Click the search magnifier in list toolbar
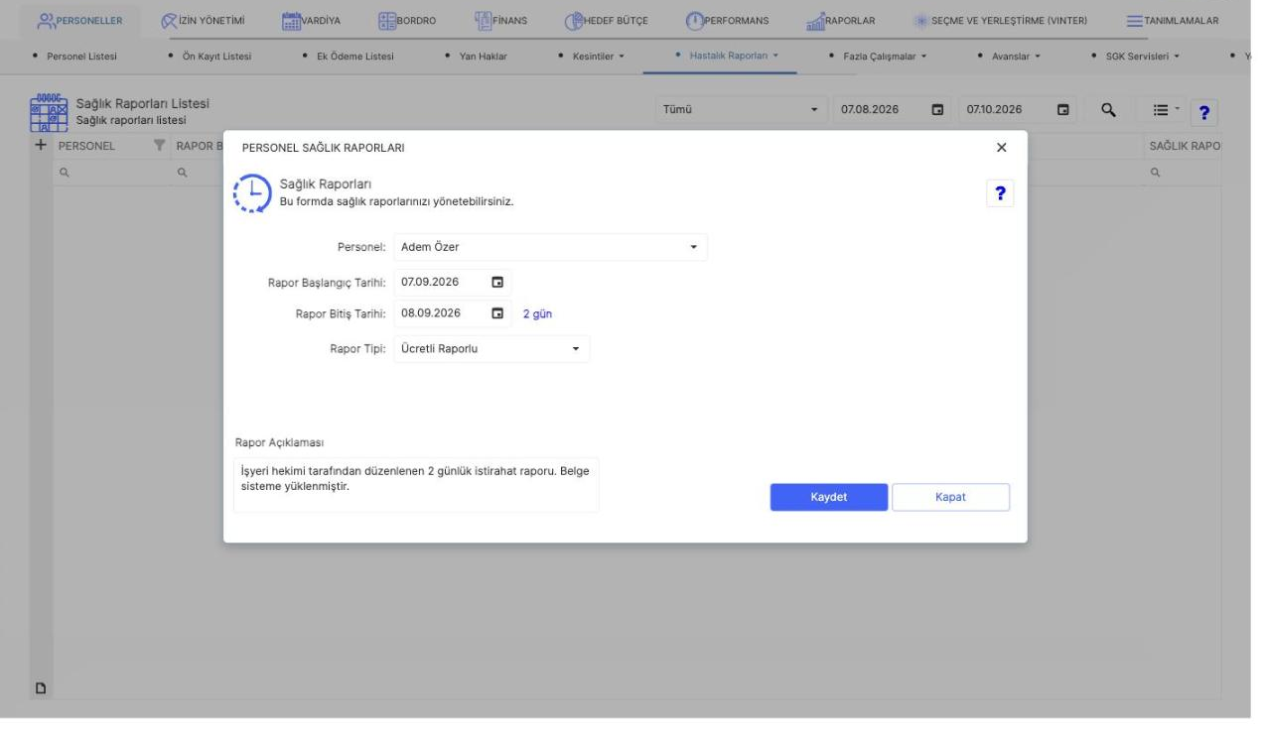Screen dimensions: 1262x729 point(1108,109)
